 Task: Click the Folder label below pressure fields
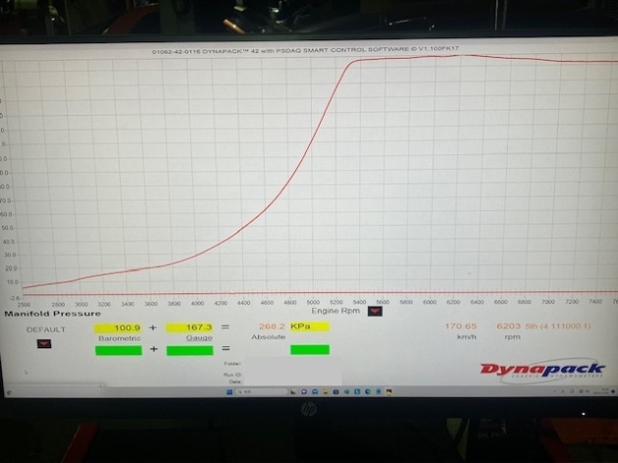234,363
